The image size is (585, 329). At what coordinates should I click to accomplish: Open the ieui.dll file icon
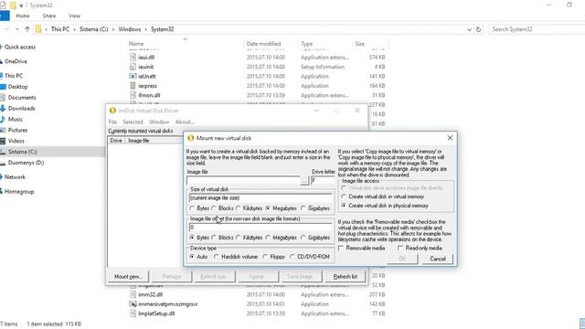[133, 57]
